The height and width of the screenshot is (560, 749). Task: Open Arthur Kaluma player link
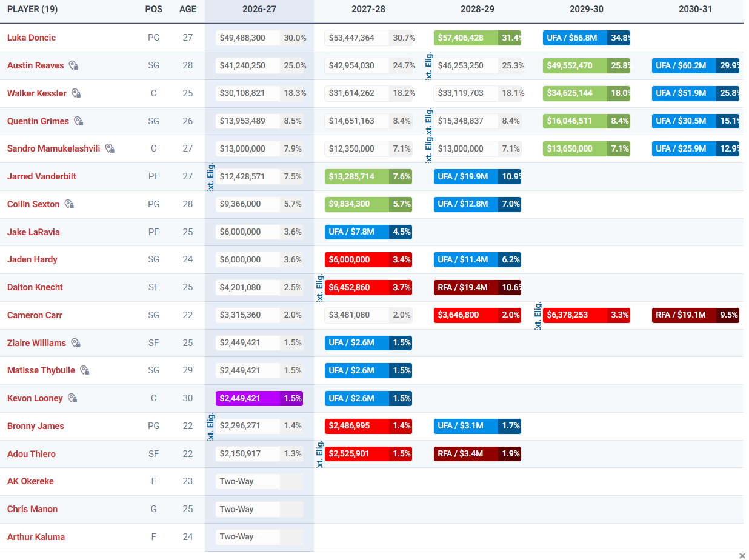tap(36, 537)
